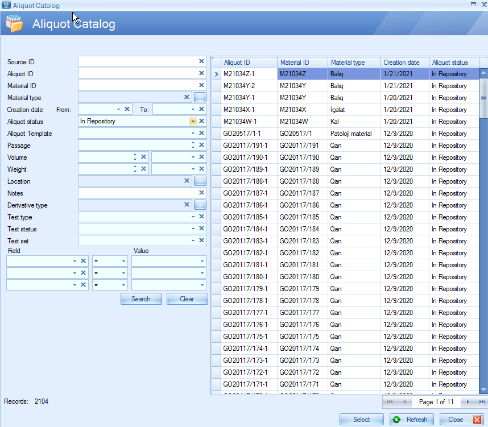488x427 pixels.
Task: Open the Aliquot Template dropdown
Action: pyautogui.click(x=193, y=133)
